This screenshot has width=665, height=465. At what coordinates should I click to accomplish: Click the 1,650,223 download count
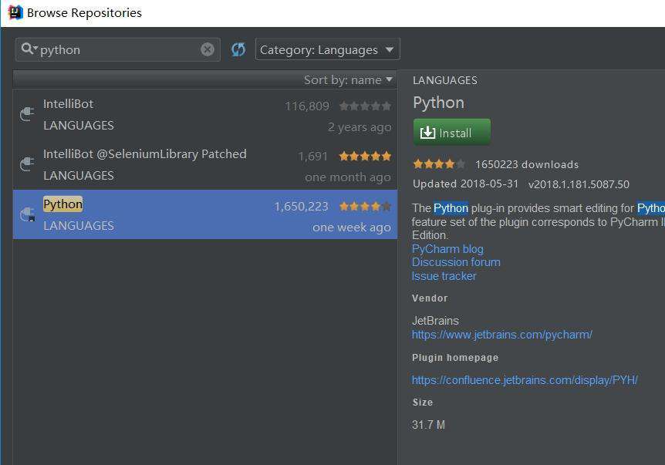click(x=301, y=207)
